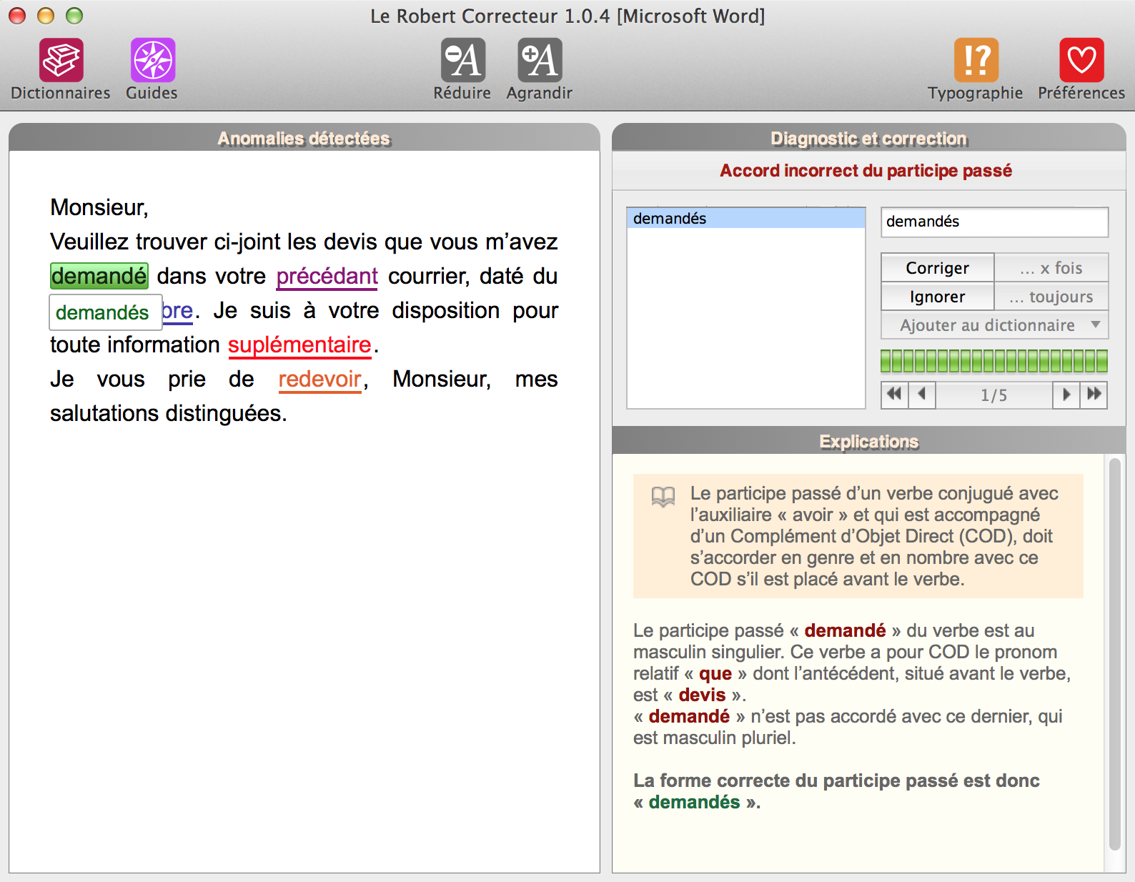1135x882 pixels.
Task: Open the Préférences heart icon
Action: [1081, 60]
